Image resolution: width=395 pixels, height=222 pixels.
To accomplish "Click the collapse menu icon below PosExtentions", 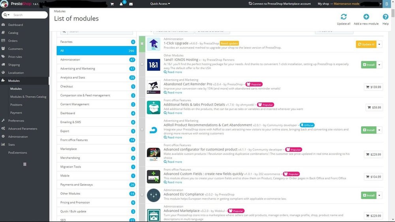I will [x=24, y=164].
